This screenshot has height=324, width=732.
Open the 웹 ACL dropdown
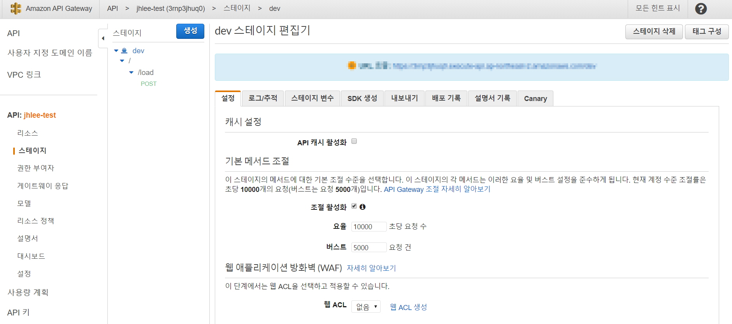(366, 307)
